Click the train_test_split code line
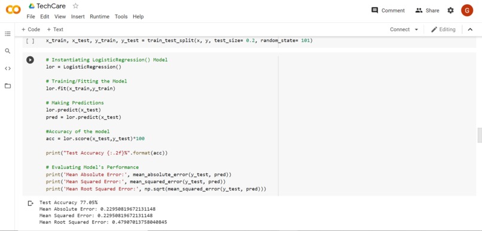The height and width of the screenshot is (231, 482). point(179,41)
